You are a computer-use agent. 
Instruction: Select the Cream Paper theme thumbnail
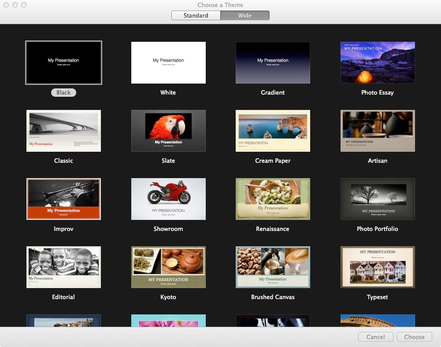(273, 131)
